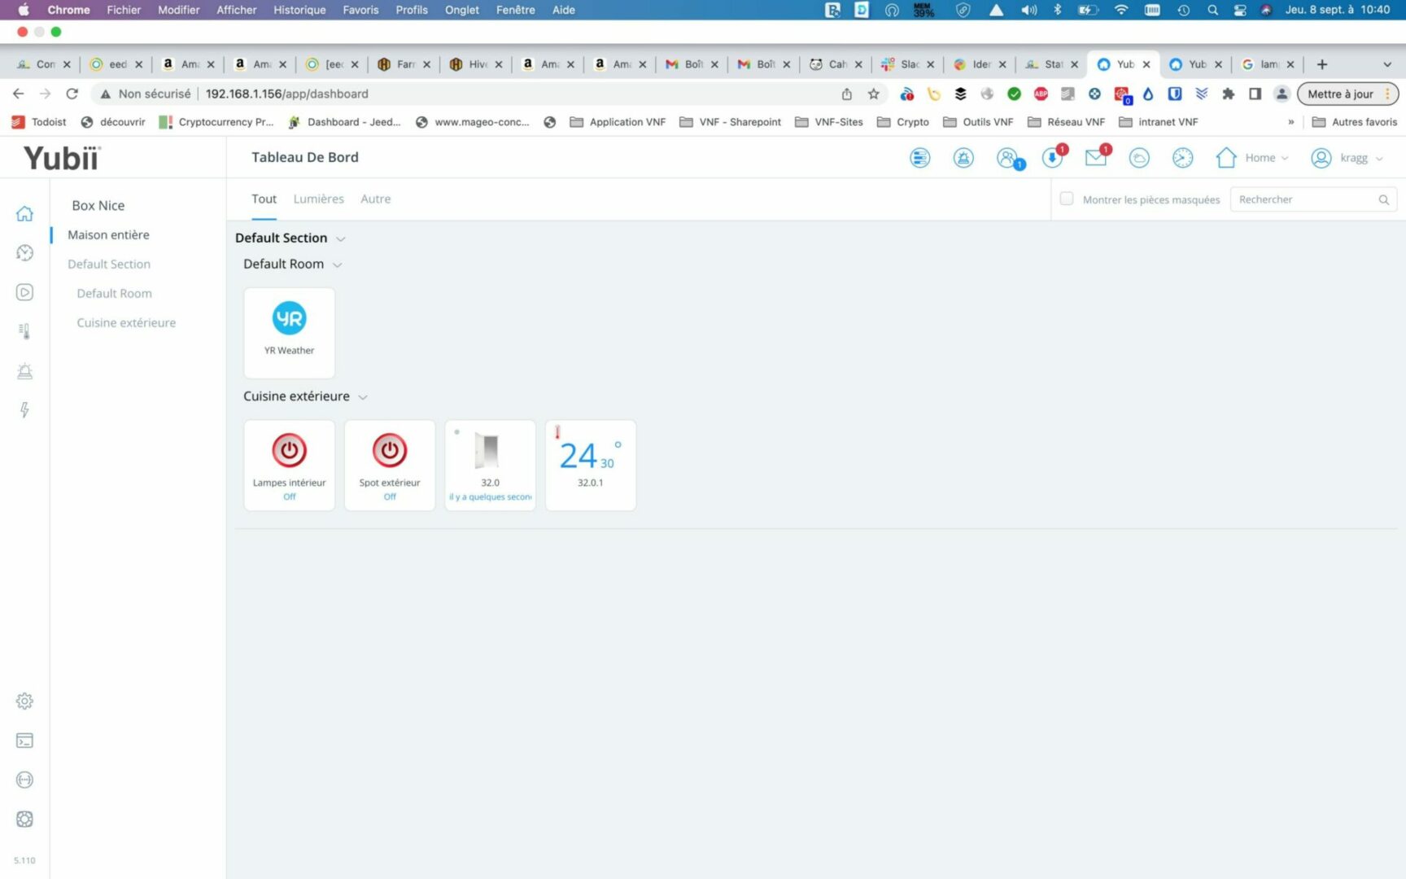Click the search magnifier in Rechercher field

pos(1383,199)
